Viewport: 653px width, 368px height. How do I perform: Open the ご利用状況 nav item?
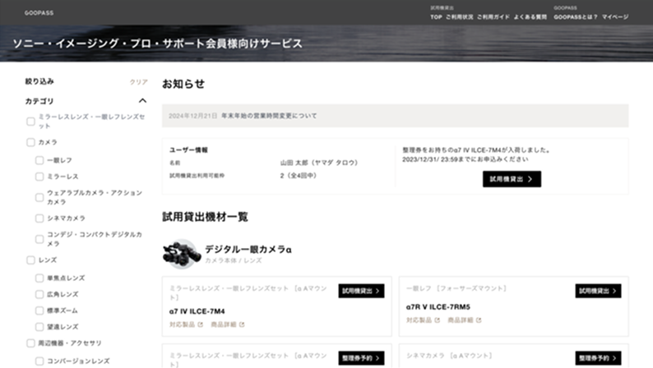(x=460, y=17)
